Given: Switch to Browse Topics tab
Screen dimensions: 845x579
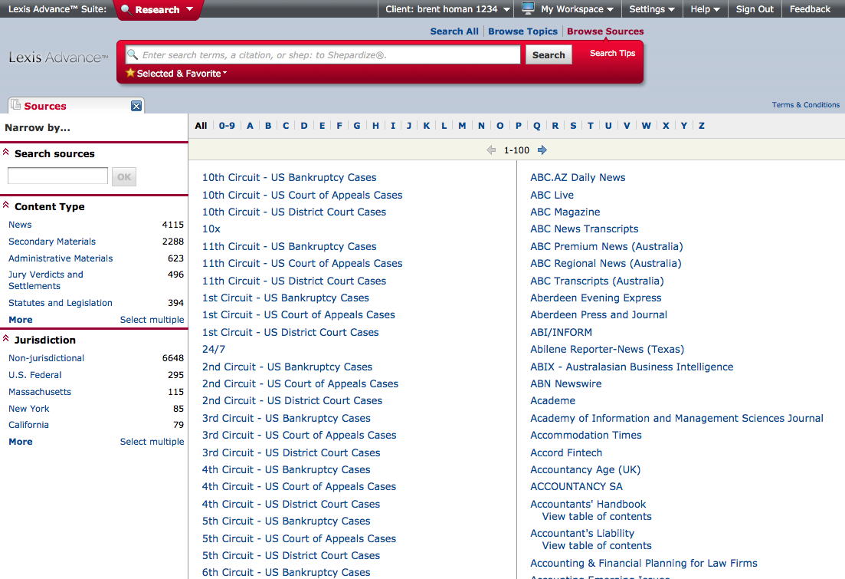Looking at the screenshot, I should 522,31.
